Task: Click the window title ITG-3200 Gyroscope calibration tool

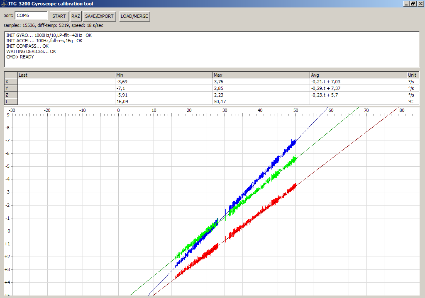Action: tap(51, 4)
